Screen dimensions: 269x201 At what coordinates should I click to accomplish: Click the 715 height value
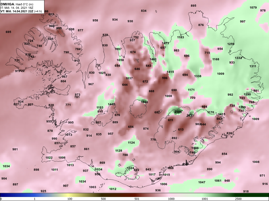[x=207, y=53]
